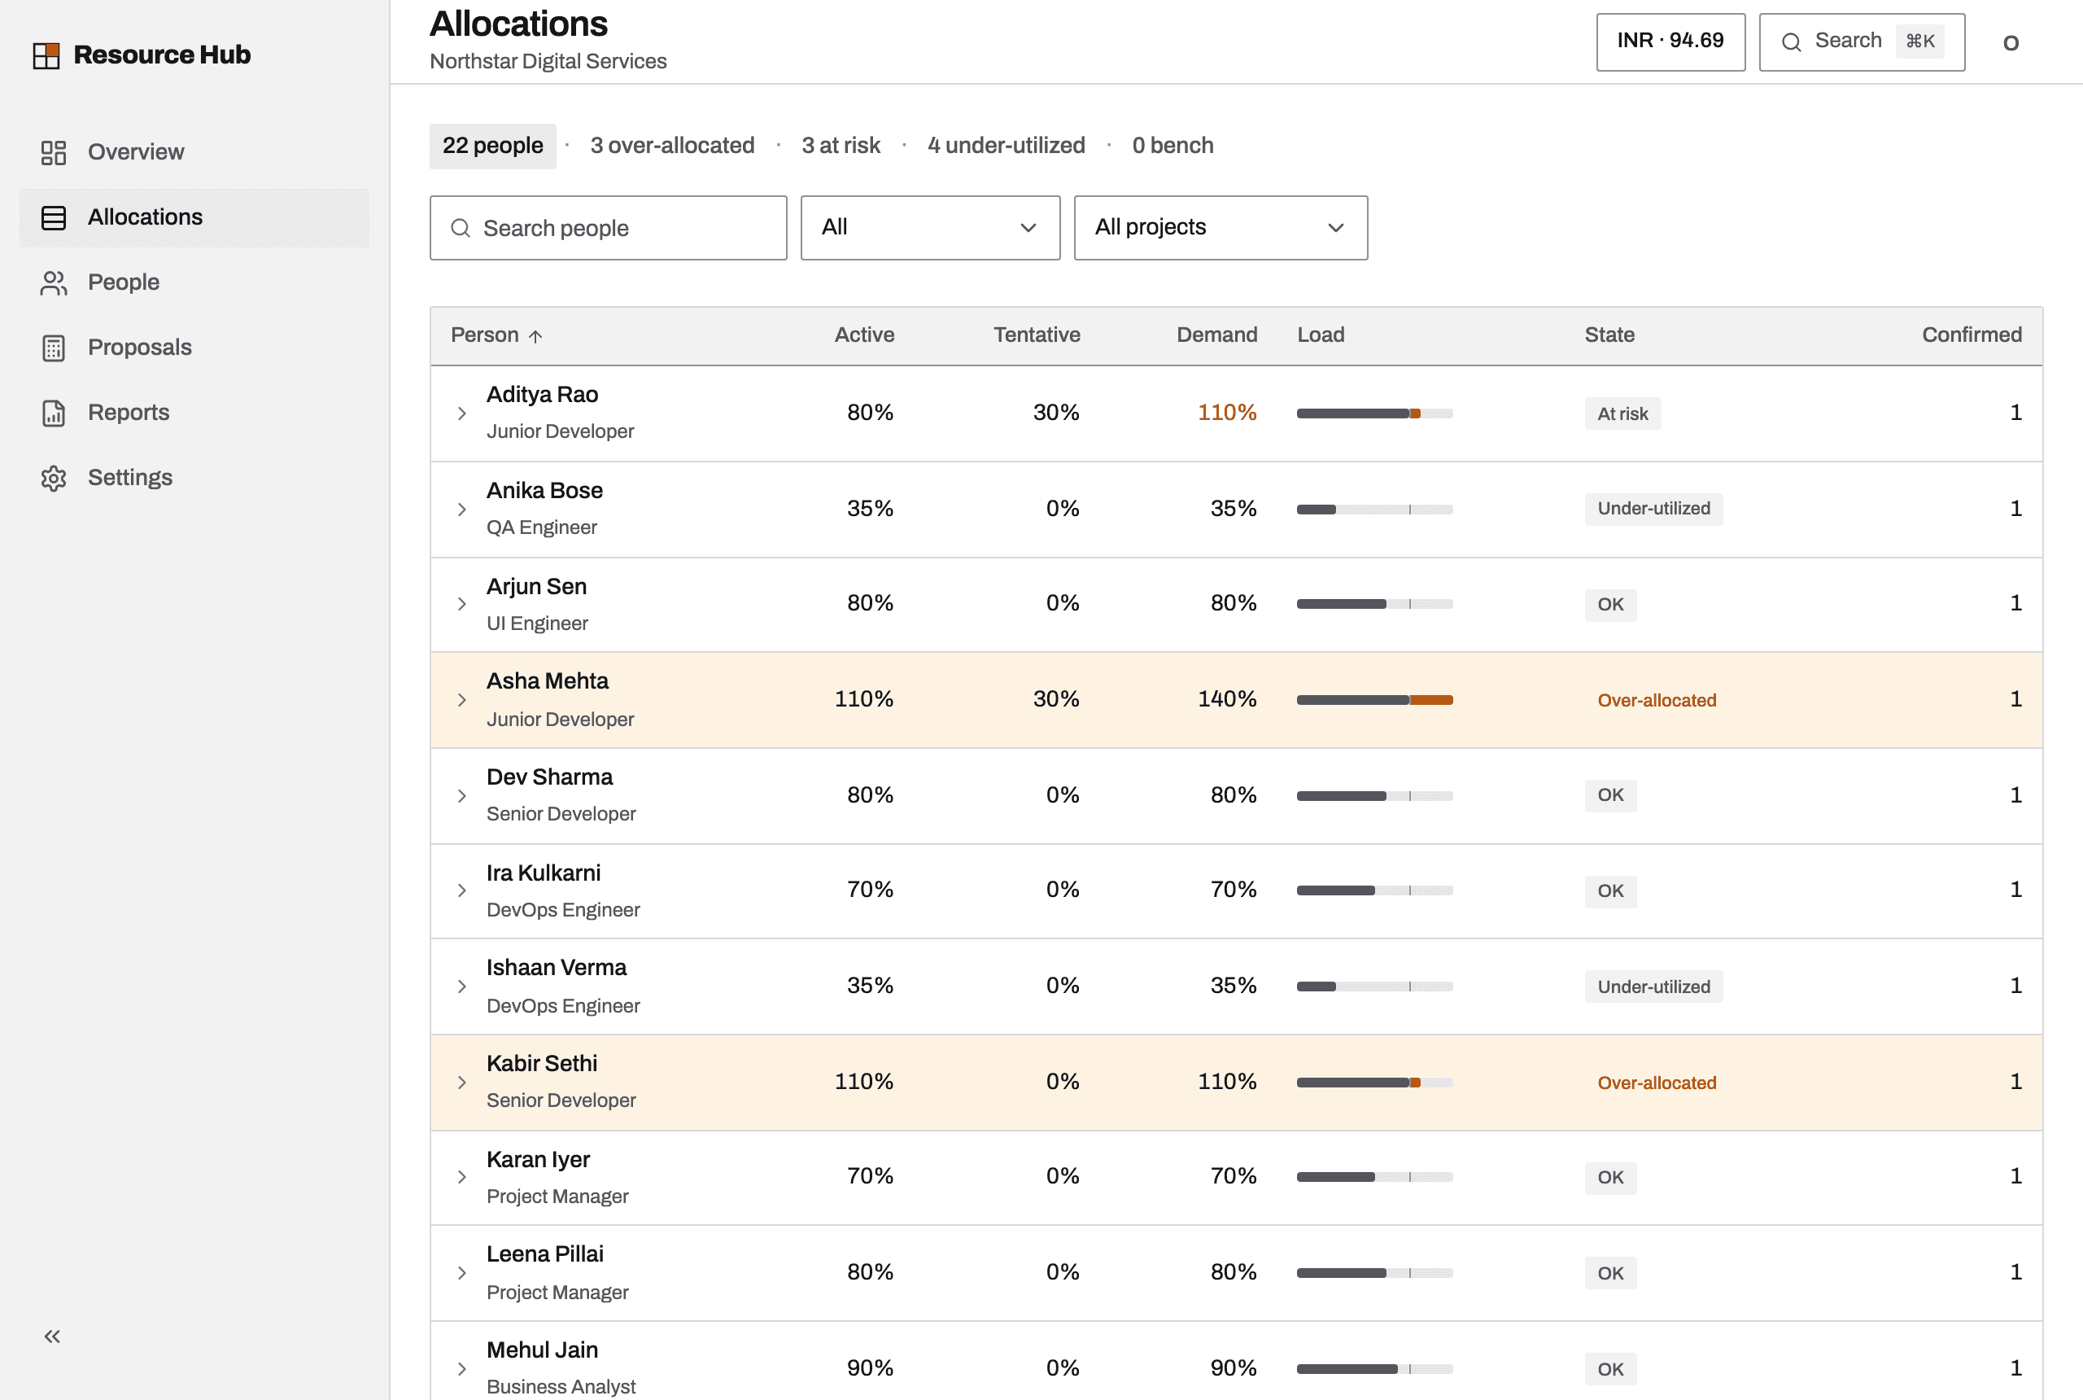
Task: Select the '0 bench' filter
Action: (x=1173, y=146)
